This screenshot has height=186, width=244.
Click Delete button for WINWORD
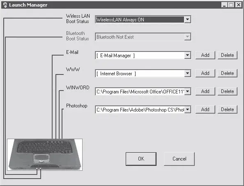227,91
